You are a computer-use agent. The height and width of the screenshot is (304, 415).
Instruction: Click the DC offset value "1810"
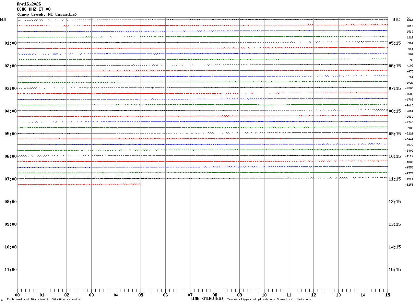[x=410, y=26]
